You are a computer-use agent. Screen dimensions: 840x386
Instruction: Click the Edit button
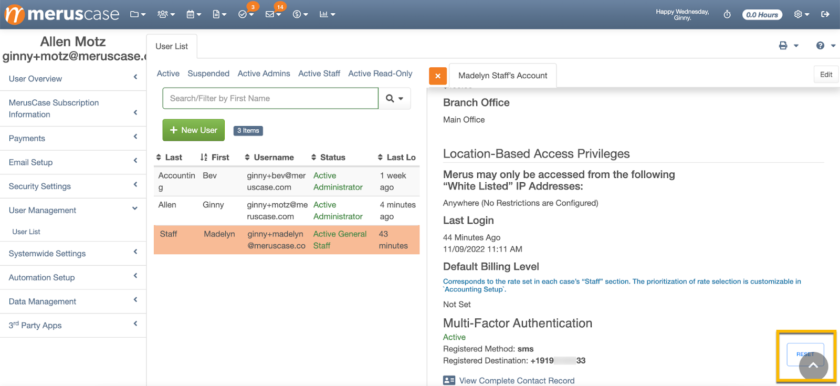coord(826,75)
